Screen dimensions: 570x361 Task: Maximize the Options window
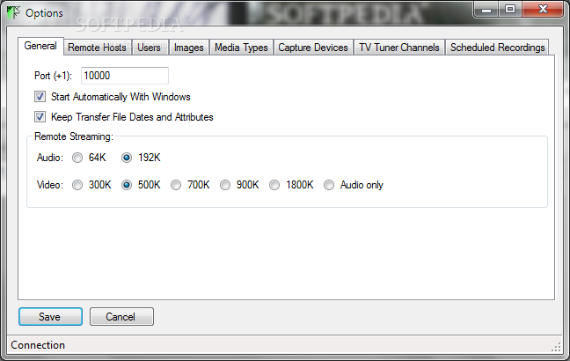click(x=510, y=10)
